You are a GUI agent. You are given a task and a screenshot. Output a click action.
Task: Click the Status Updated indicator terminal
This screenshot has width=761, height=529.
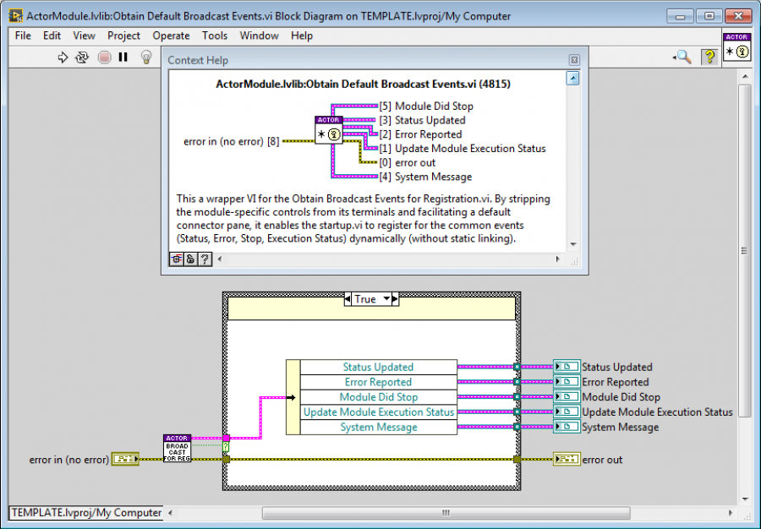click(567, 367)
